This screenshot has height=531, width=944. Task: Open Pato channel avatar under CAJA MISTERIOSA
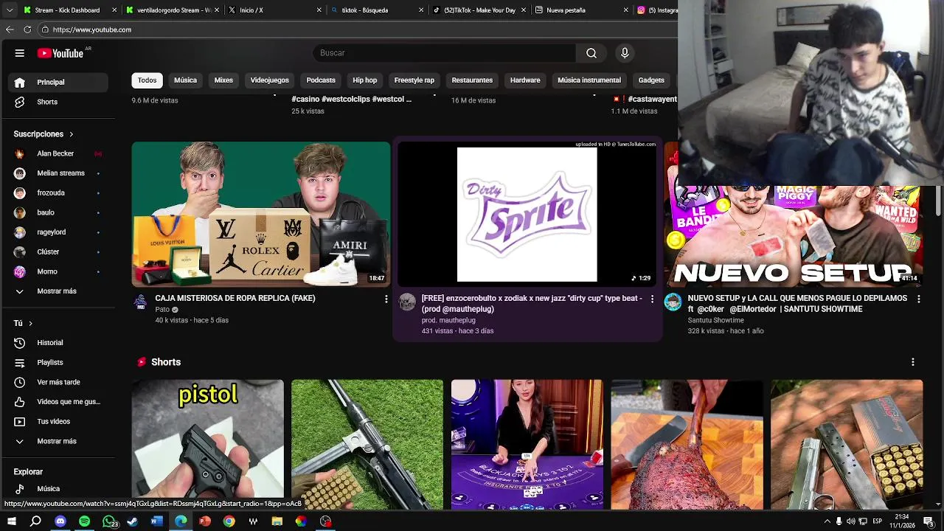pyautogui.click(x=140, y=301)
